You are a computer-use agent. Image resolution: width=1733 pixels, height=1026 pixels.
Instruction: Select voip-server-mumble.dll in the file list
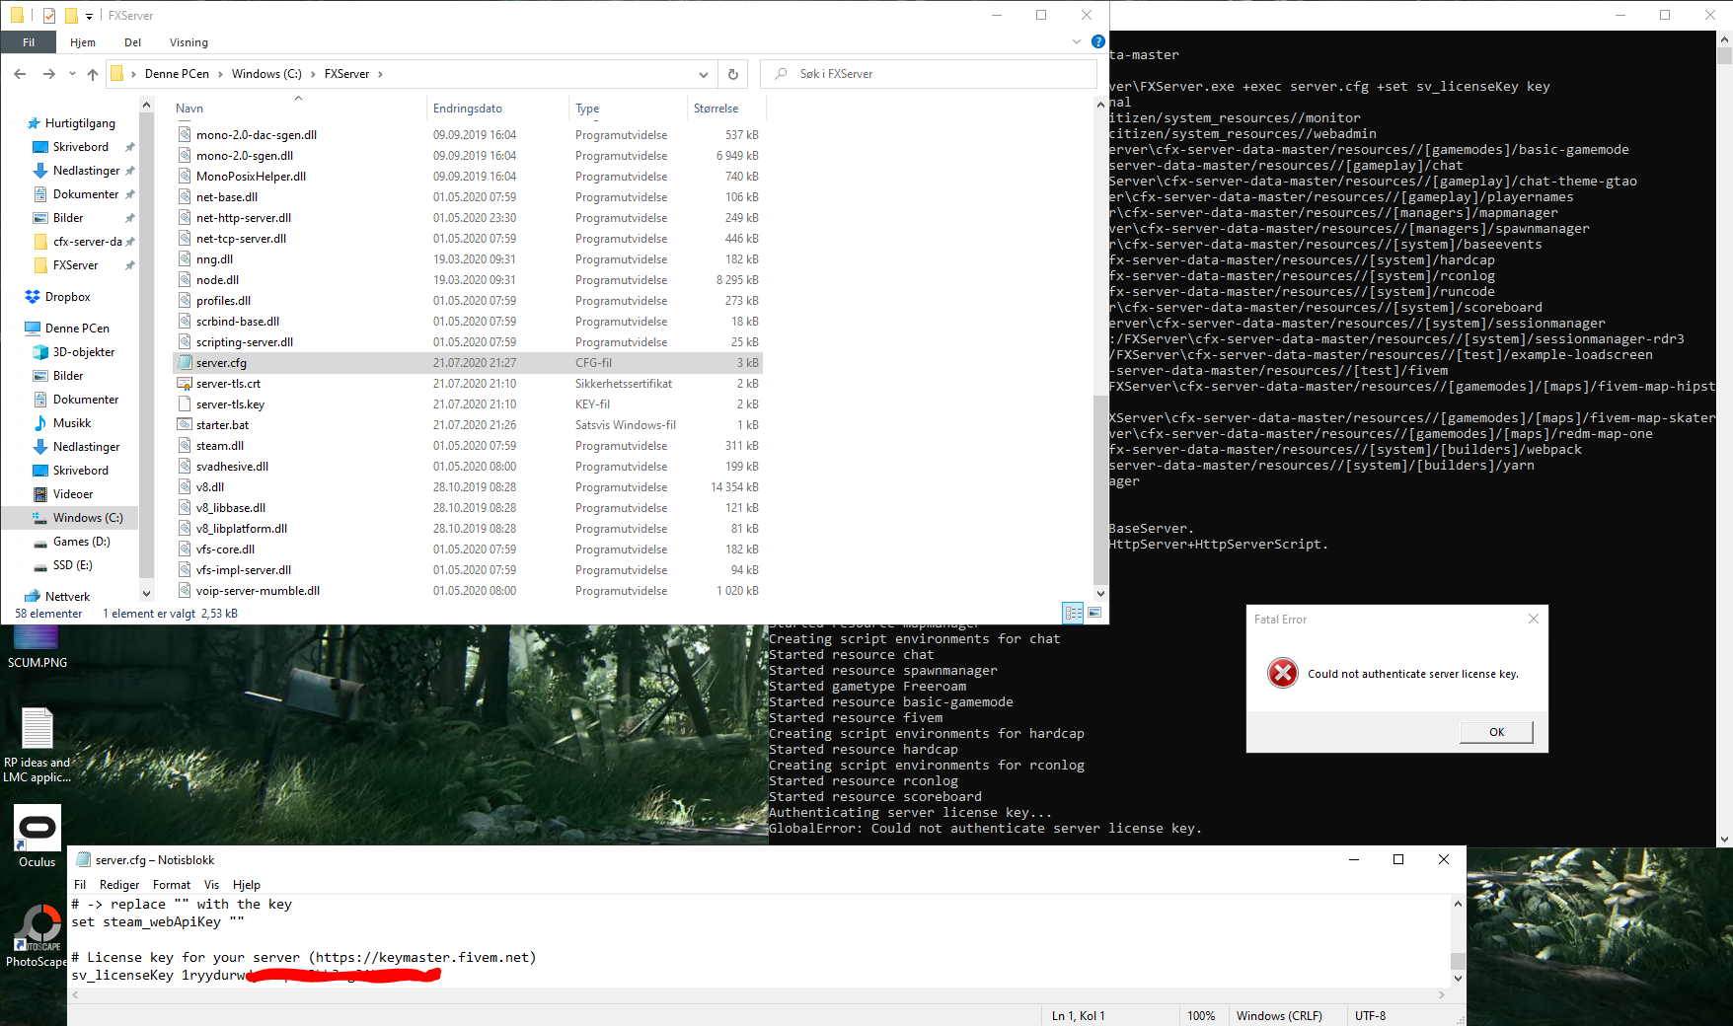click(258, 591)
